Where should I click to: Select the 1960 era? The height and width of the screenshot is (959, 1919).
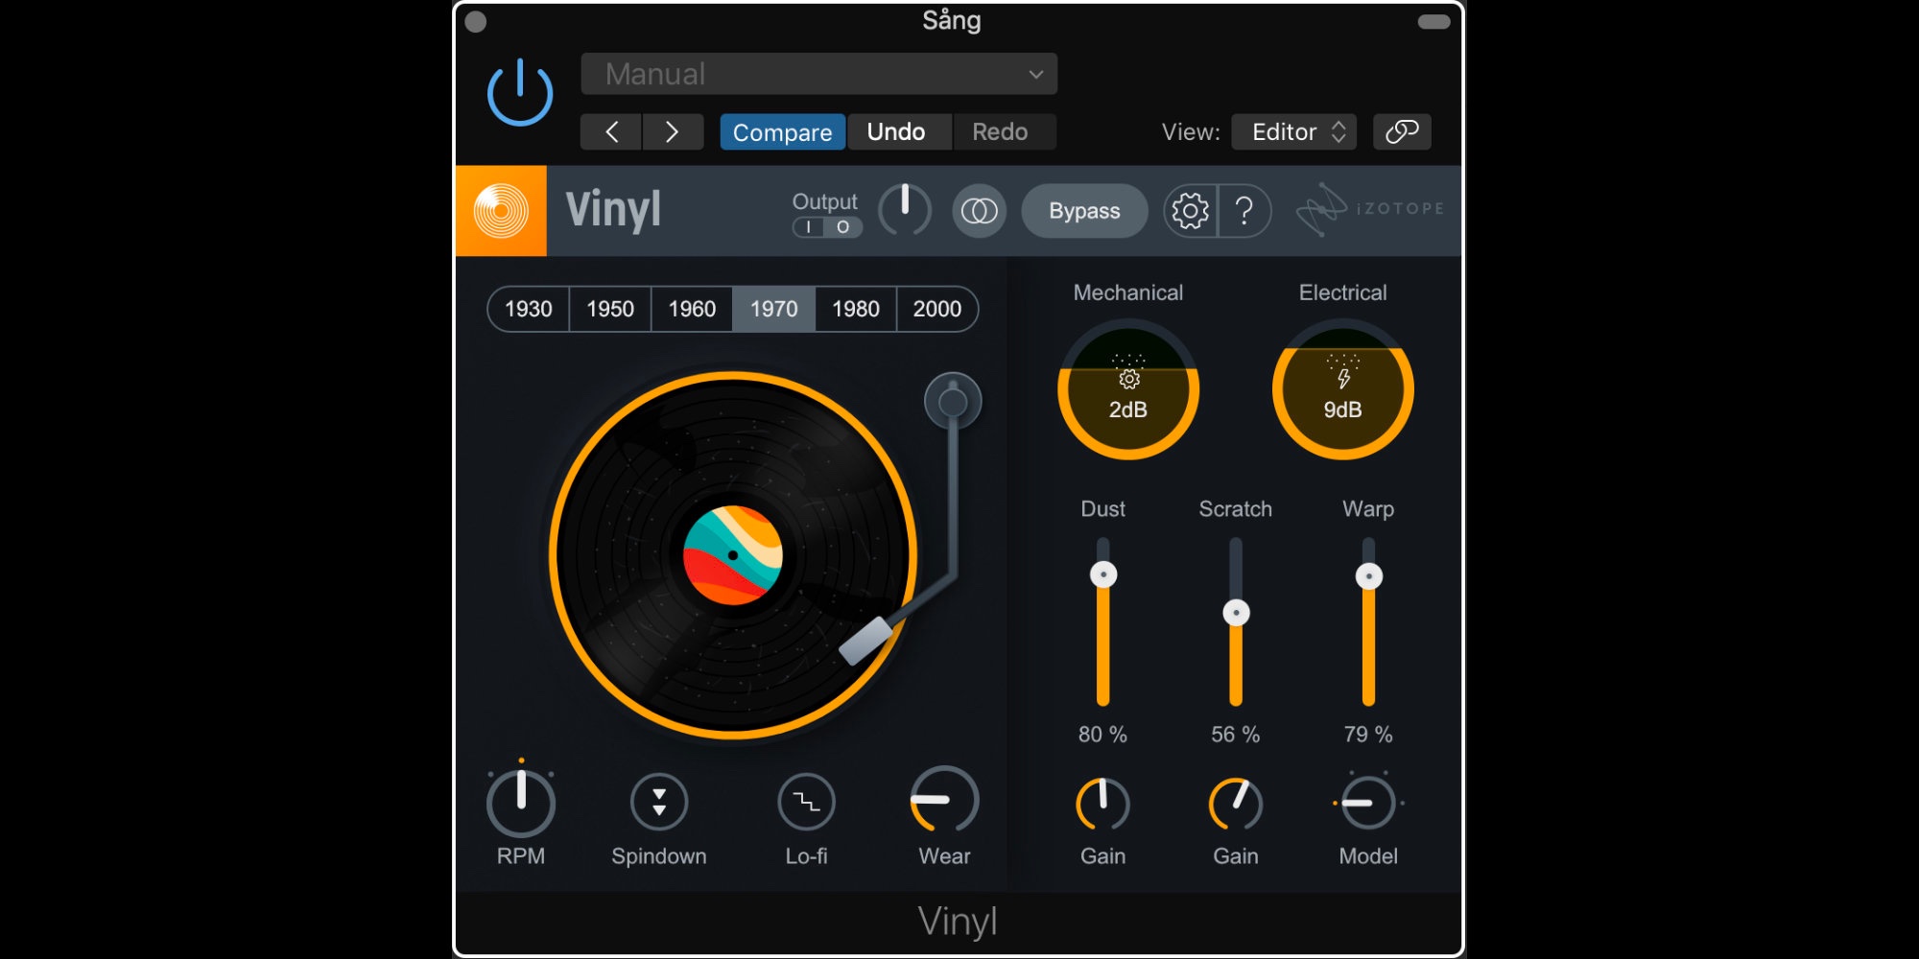click(x=692, y=309)
